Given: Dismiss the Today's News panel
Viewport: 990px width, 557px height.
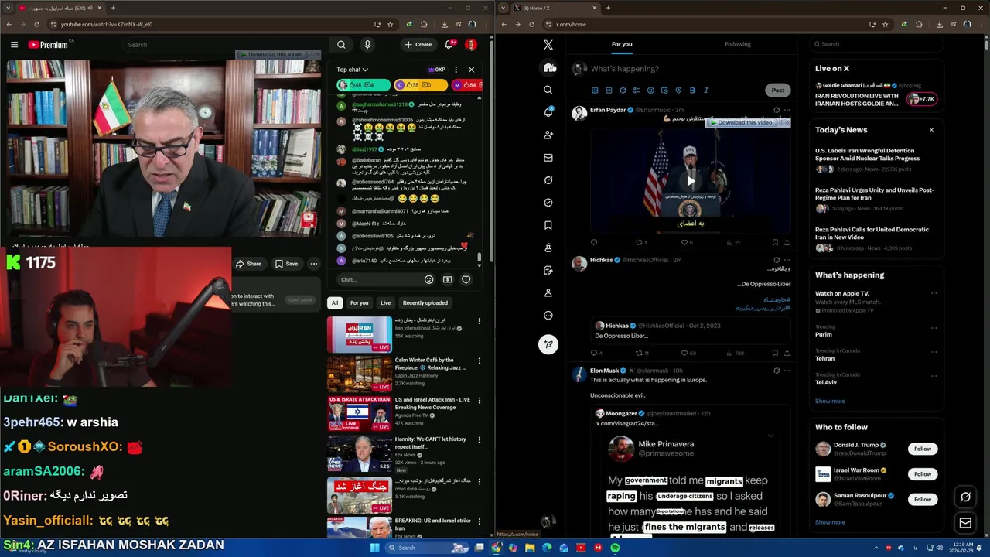Looking at the screenshot, I should click(931, 130).
